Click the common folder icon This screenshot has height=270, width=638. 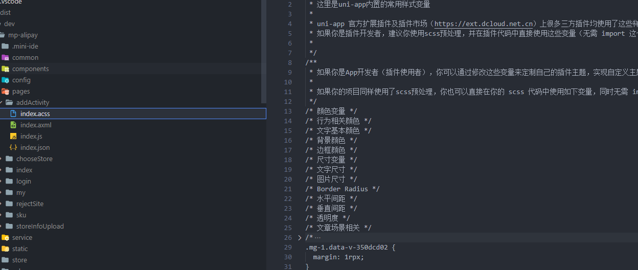(5, 58)
